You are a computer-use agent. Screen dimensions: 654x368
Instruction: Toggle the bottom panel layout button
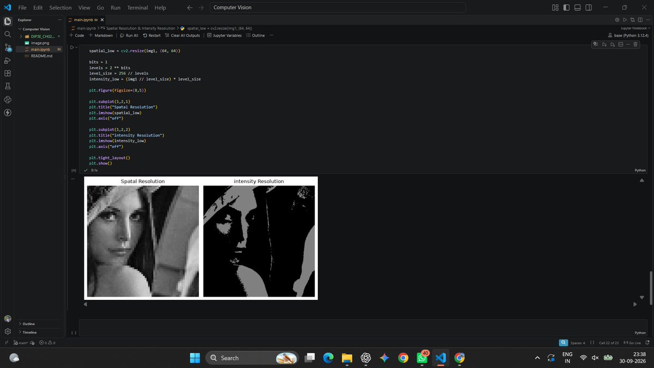click(x=577, y=8)
